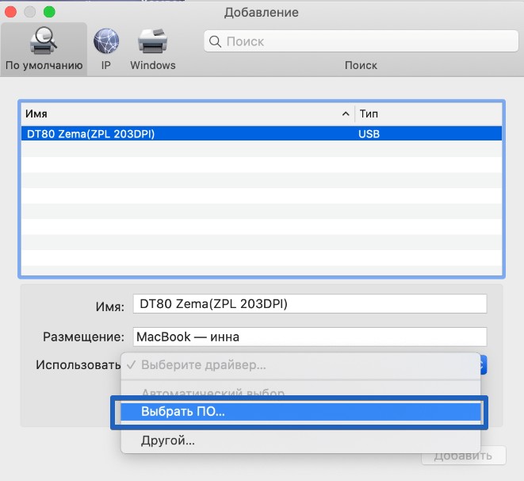
Task: Click the 'Тип' column header
Action: click(428, 114)
